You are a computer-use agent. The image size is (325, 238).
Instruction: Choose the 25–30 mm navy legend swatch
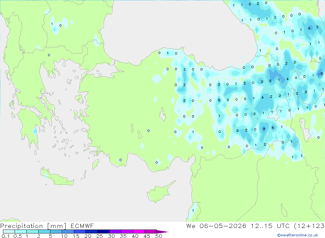(103, 232)
